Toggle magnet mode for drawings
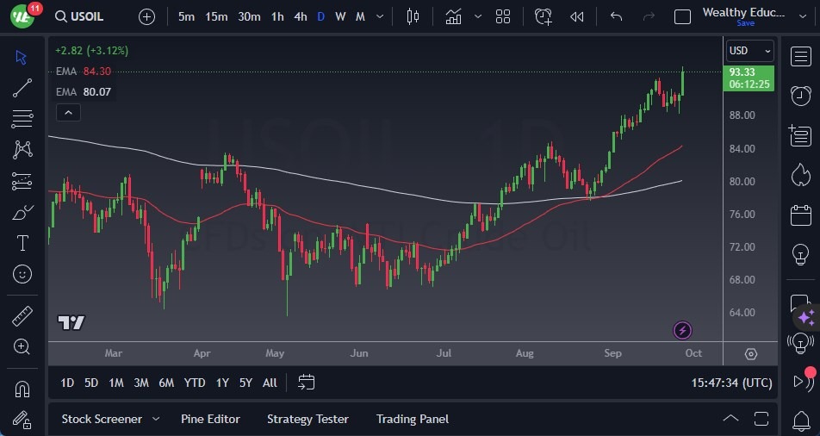The image size is (820, 436). (x=22, y=389)
